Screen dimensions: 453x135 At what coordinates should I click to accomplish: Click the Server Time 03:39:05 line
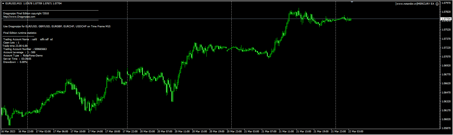pyautogui.click(x=17, y=59)
